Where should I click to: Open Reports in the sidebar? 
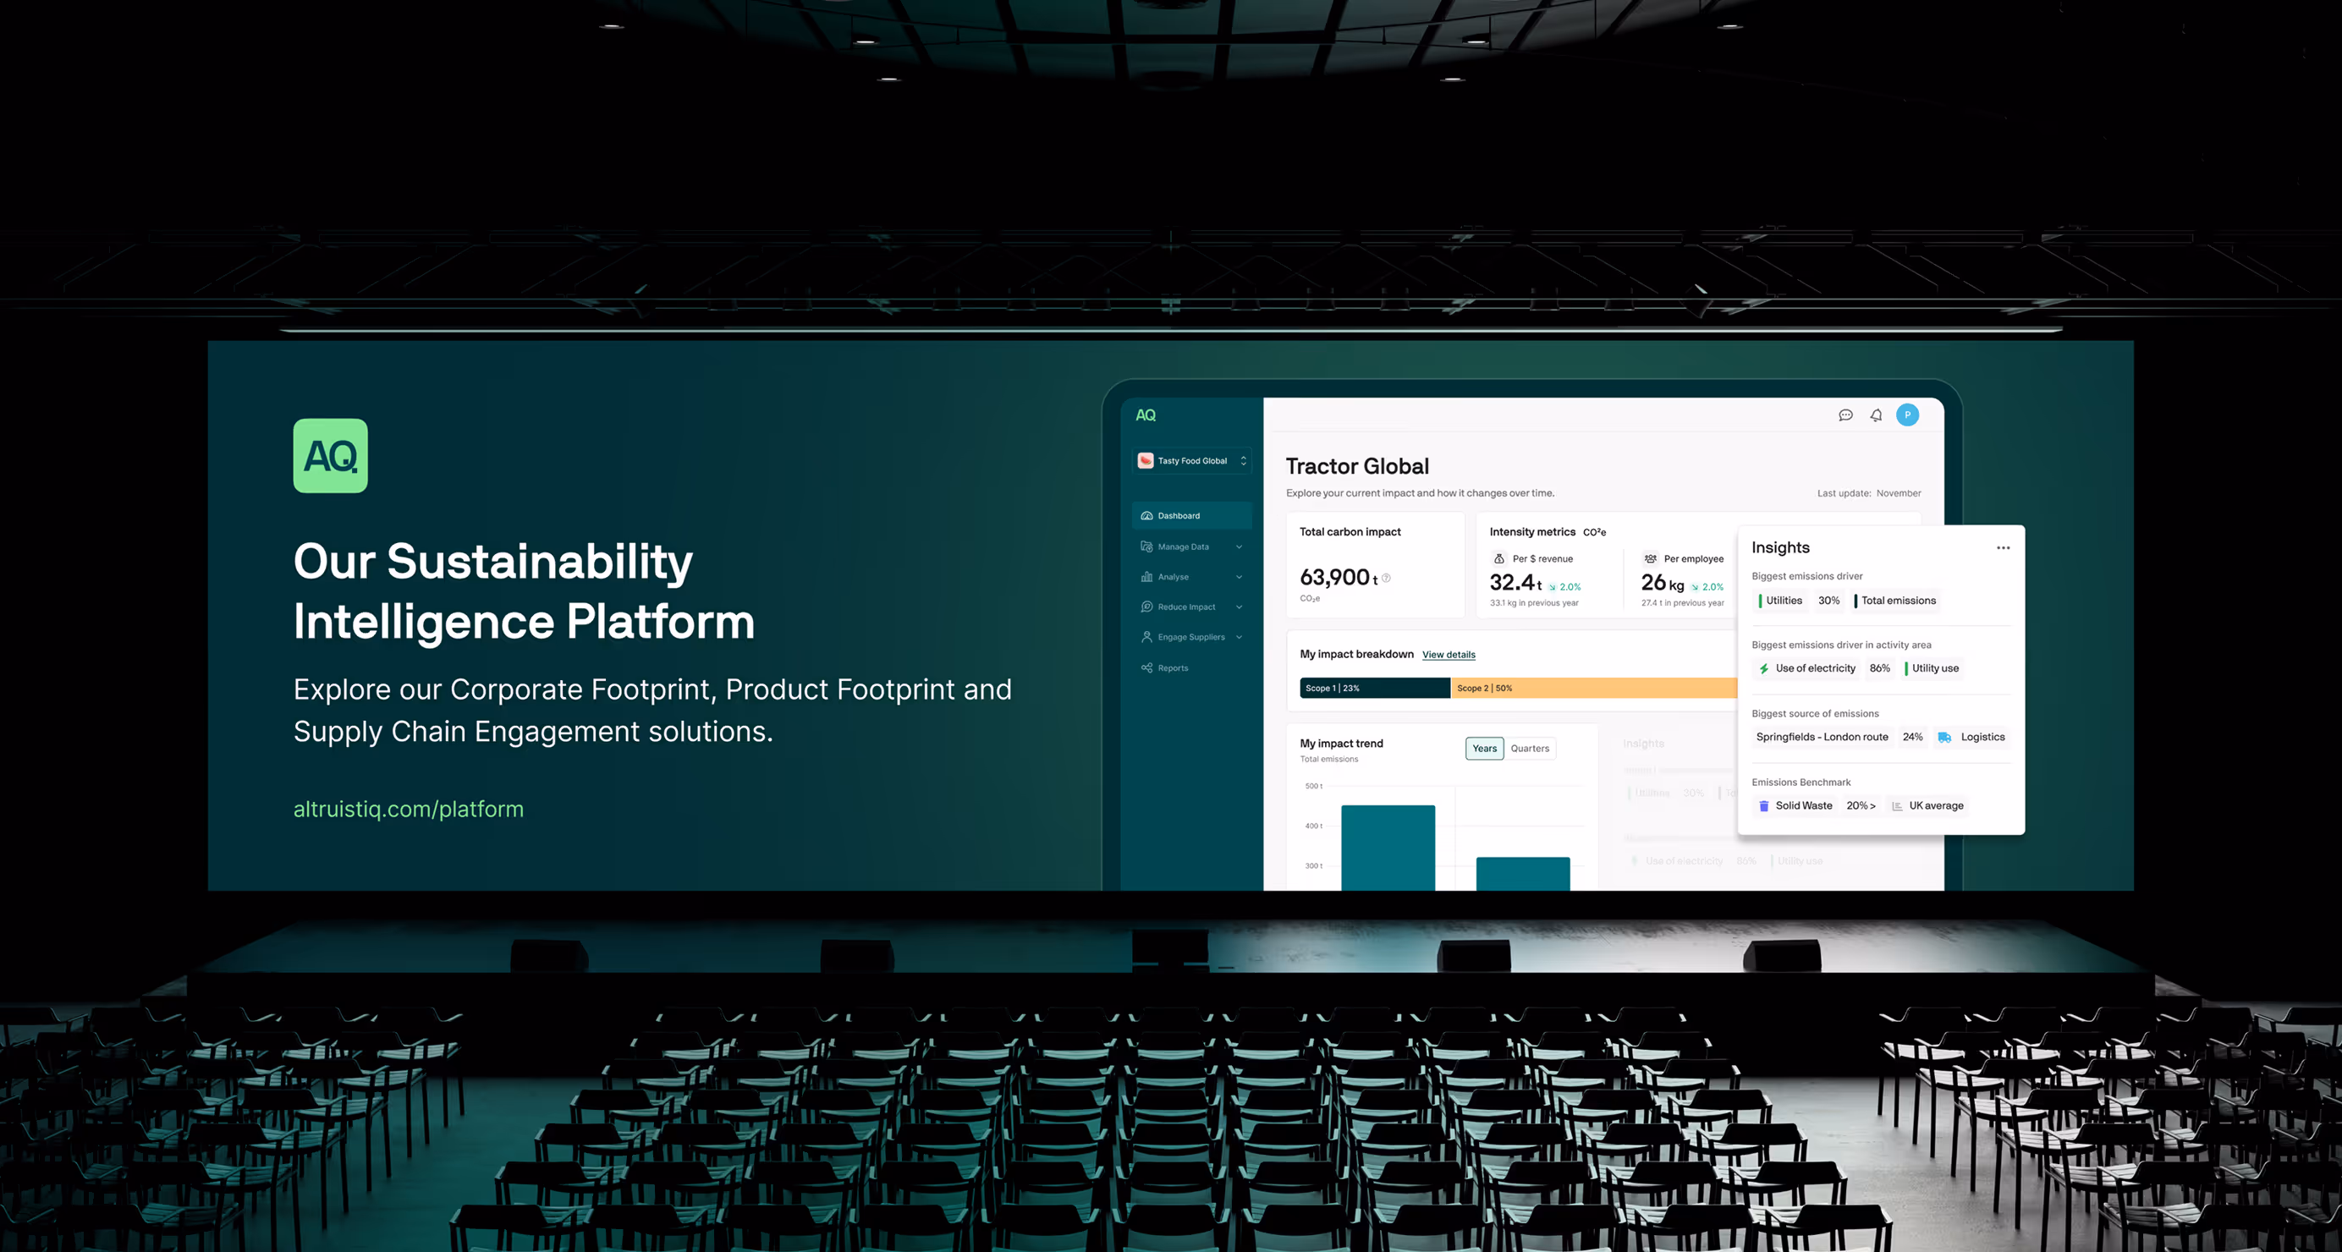tap(1172, 668)
